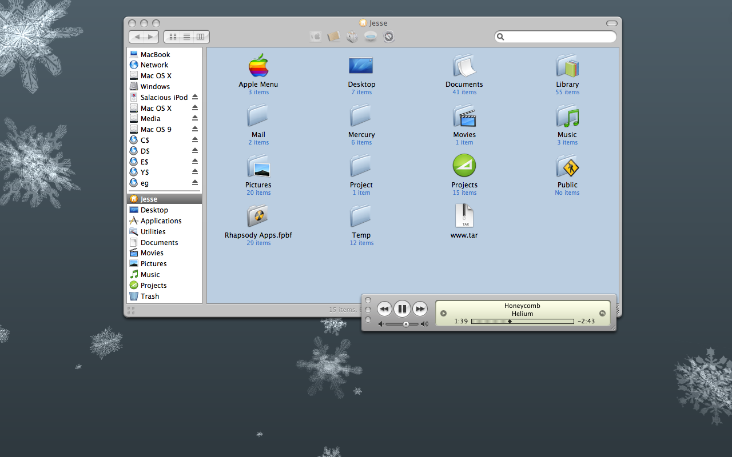Select Jesse home in the sidebar
The image size is (732, 457).
coord(164,199)
